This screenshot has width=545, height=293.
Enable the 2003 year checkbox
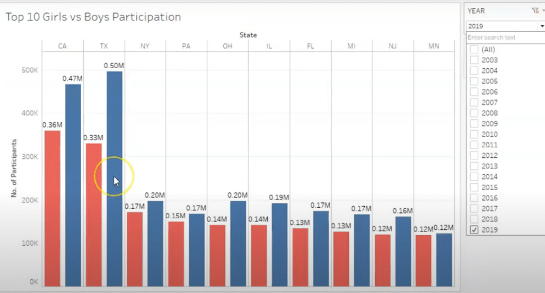tap(474, 60)
